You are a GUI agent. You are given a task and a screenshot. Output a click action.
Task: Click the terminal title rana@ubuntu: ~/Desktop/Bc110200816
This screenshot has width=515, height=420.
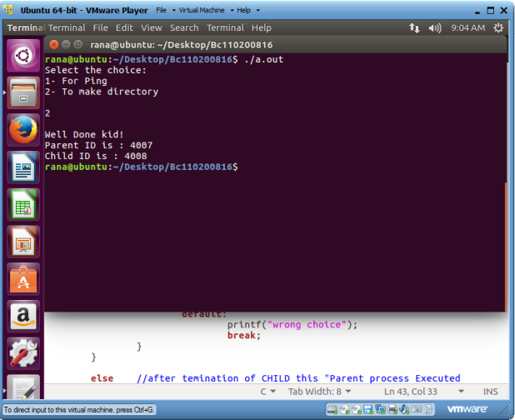(182, 45)
